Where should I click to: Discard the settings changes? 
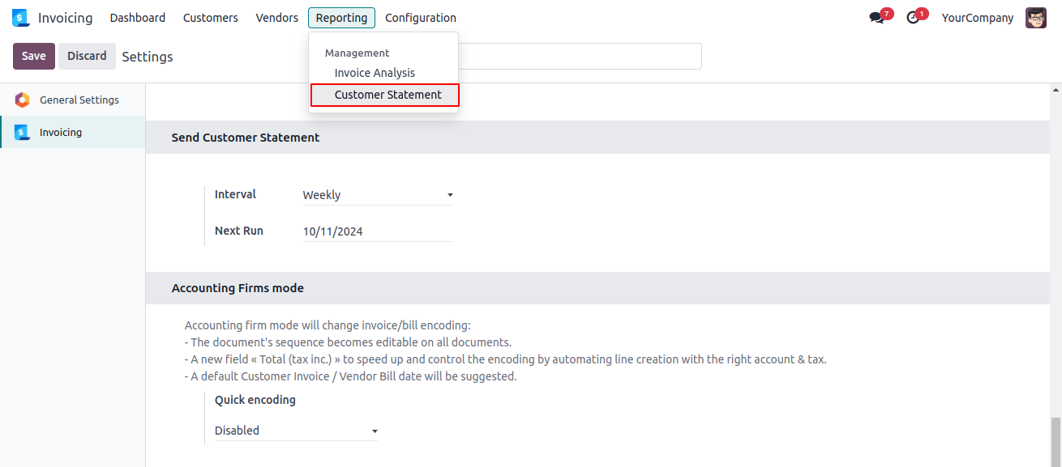pyautogui.click(x=87, y=56)
